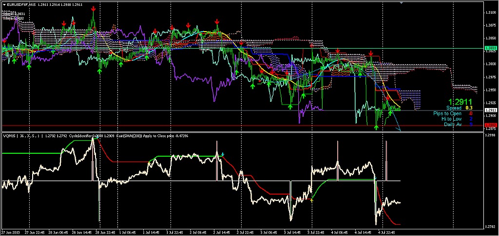Click the 28 Jun 22:45 time axis label
This screenshot has height=236, width=499.
point(106,233)
